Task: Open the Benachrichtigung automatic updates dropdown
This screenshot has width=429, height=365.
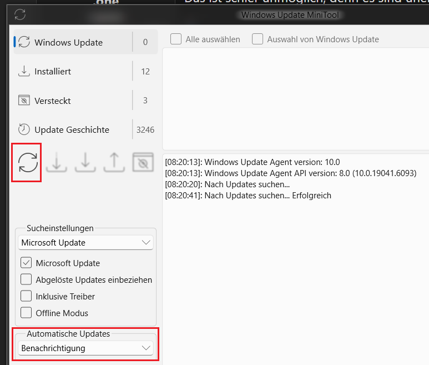Action: coord(85,348)
